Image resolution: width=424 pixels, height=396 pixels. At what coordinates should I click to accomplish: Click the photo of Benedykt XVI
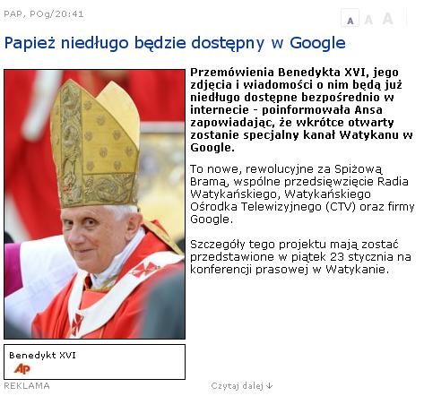[x=94, y=204]
